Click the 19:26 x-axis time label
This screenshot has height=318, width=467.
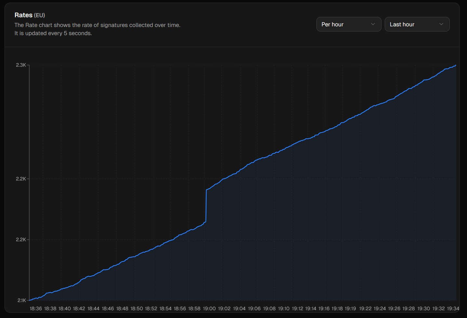click(394, 308)
